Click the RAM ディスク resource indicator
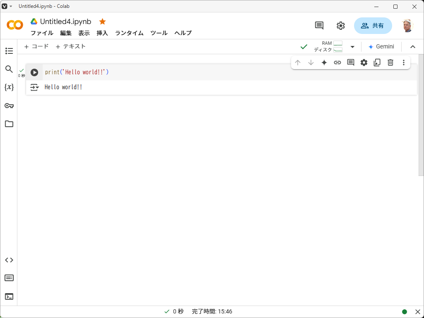The image size is (424, 318). pos(328,46)
